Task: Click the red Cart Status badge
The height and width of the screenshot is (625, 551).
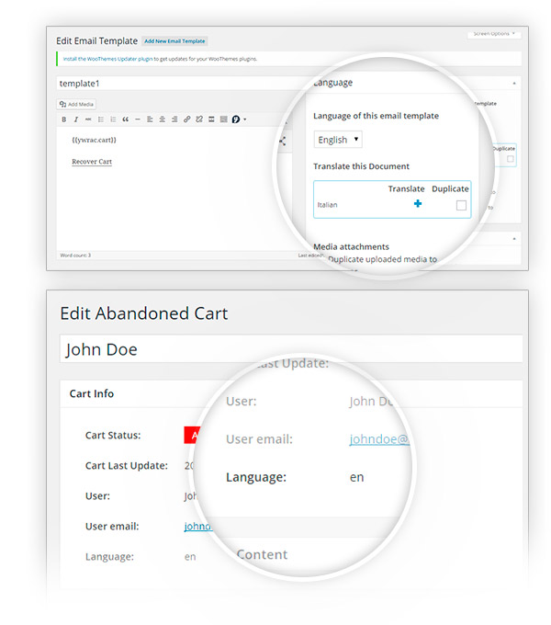Action: (192, 436)
